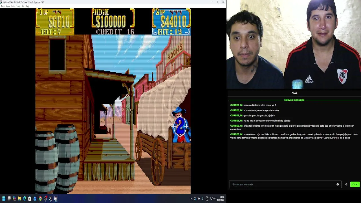Open File Explorer from taskbar
The height and width of the screenshot is (203, 361).
coord(19,198)
